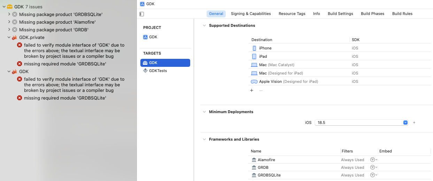Screen dimensions: 433x181
Task: Expand Missing package product 'Alamofire' issue
Action: 9,22
